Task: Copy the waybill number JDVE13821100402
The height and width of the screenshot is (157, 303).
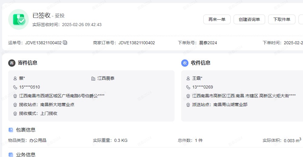Action: click(x=65, y=42)
